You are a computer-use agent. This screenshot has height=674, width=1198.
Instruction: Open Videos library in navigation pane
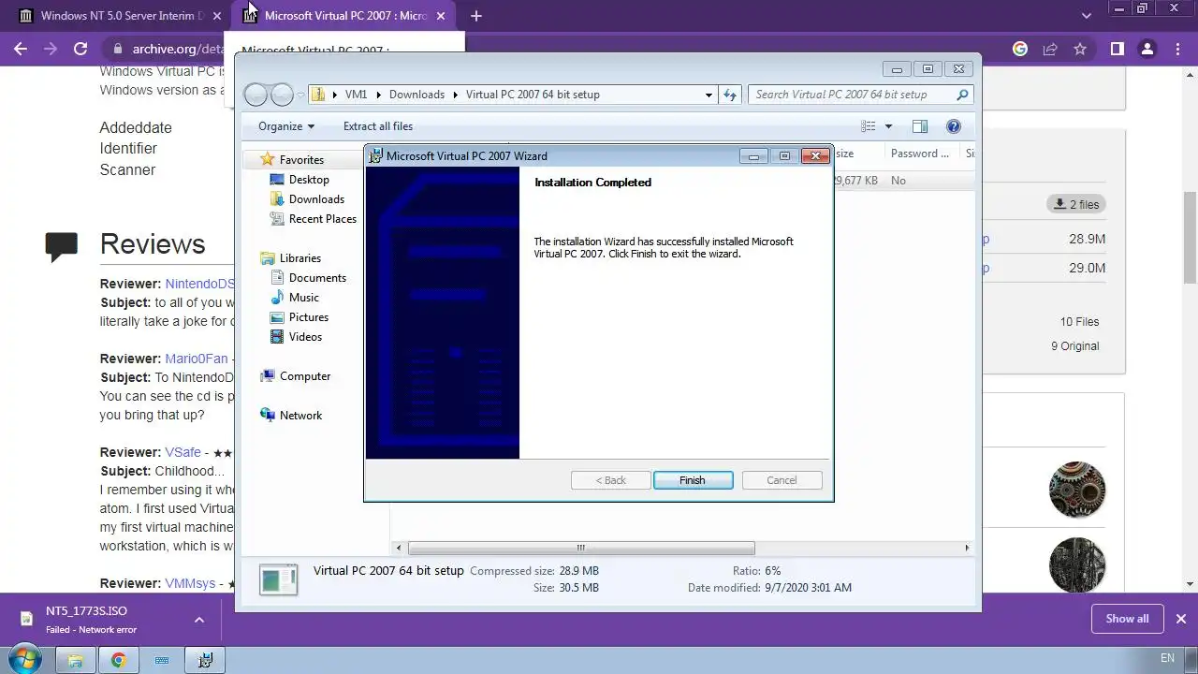pos(305,337)
